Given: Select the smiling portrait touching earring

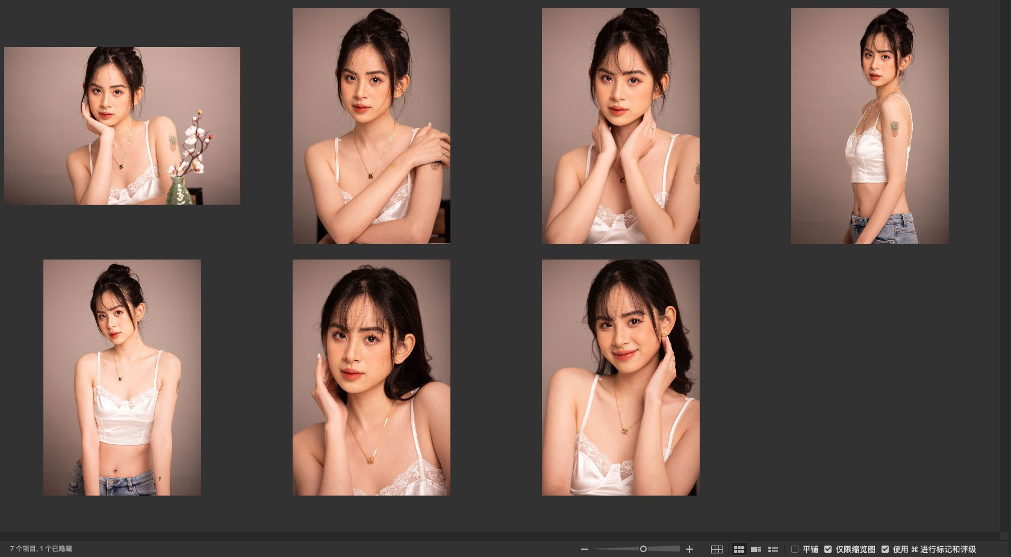Looking at the screenshot, I should [x=620, y=378].
